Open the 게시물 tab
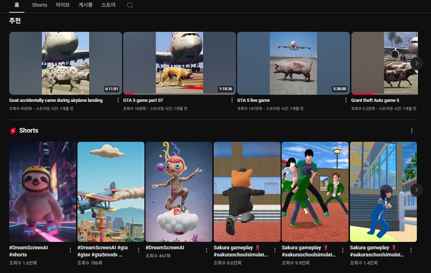Screen dimensions: 431x273 (85, 5)
